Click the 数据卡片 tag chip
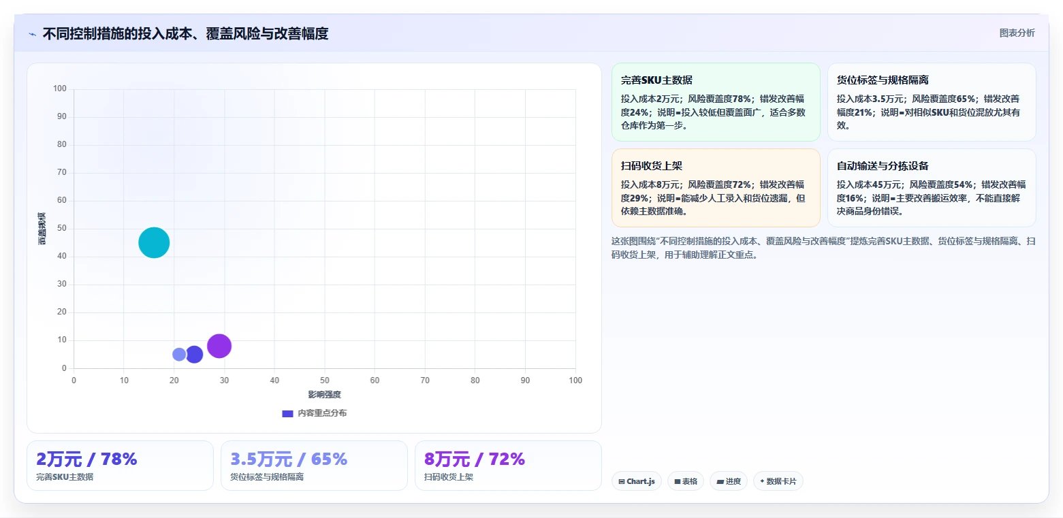The height and width of the screenshot is (518, 1063). (778, 481)
